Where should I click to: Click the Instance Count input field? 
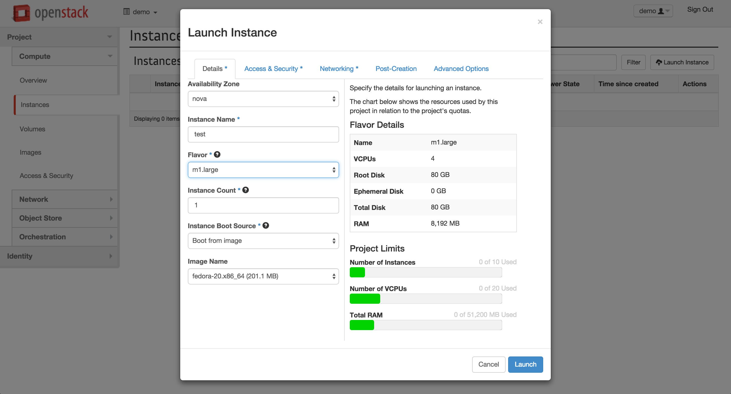coord(263,205)
